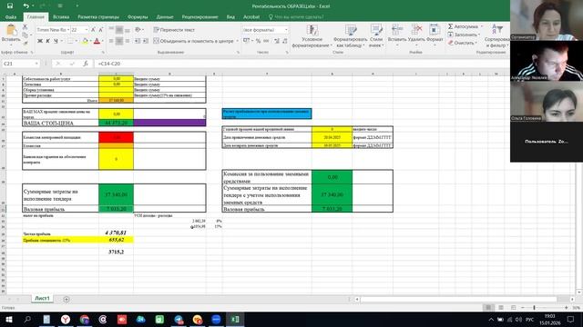This screenshot has width=583, height=327.
Task: Toggle Перенести текст wrap text
Action: pos(174,30)
